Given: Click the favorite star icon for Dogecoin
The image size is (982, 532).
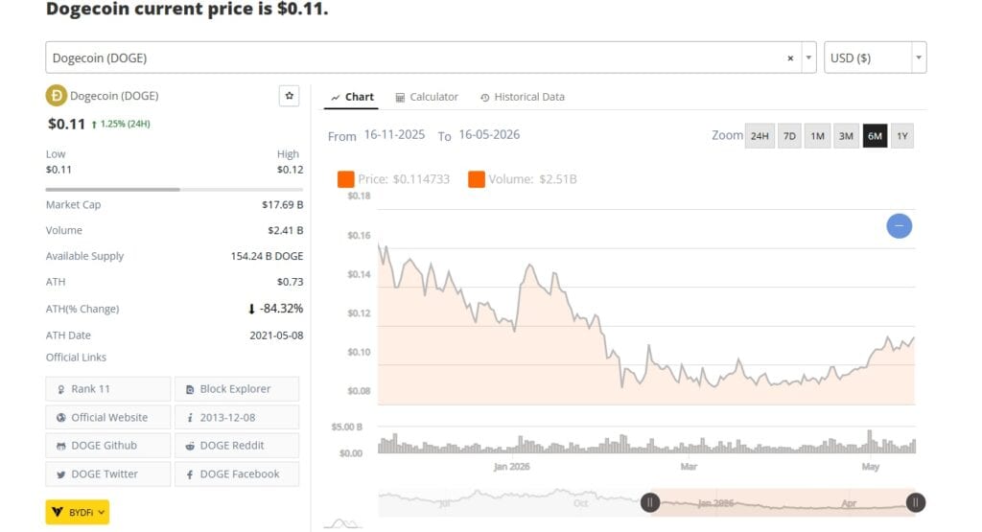Looking at the screenshot, I should pyautogui.click(x=289, y=96).
